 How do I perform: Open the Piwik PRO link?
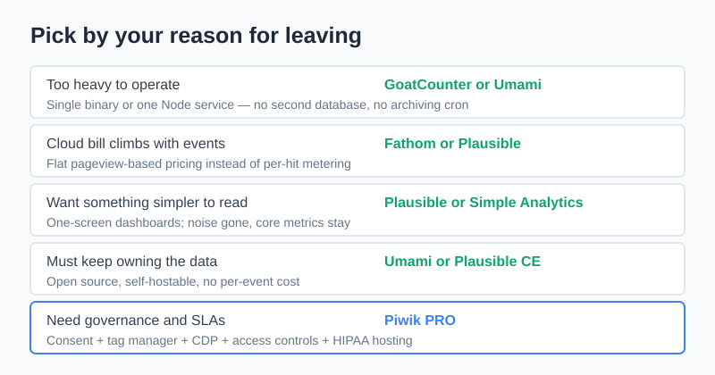[420, 321]
